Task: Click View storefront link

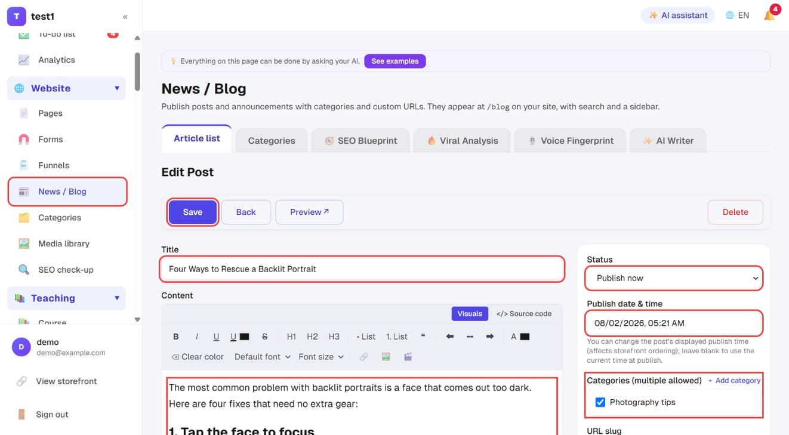Action: [66, 381]
